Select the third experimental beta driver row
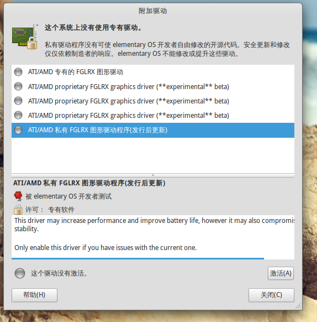 click(x=153, y=116)
